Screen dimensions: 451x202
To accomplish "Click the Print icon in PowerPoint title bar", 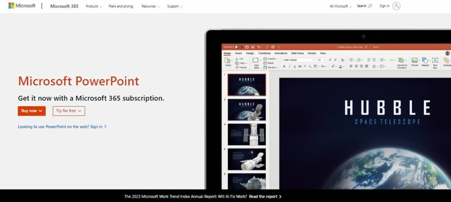I will pos(273,47).
